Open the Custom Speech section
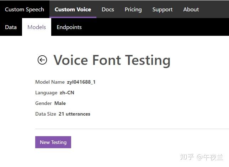The image size is (229, 167). click(25, 10)
